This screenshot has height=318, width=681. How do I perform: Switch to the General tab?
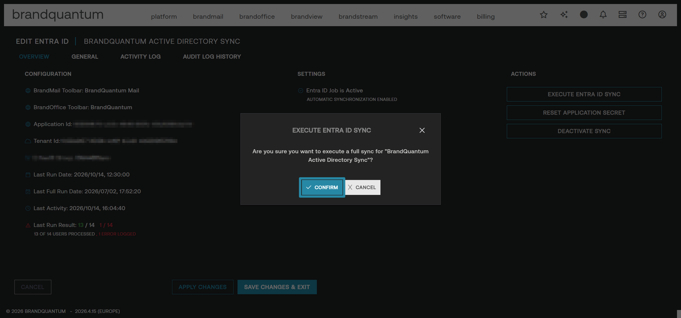[85, 57]
